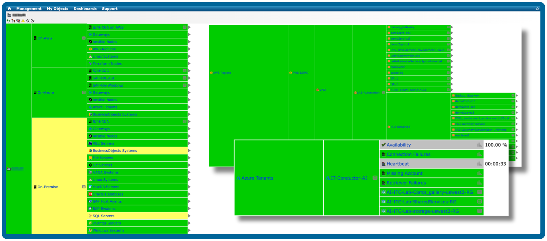Expand all with the double right chevron

coord(33,21)
